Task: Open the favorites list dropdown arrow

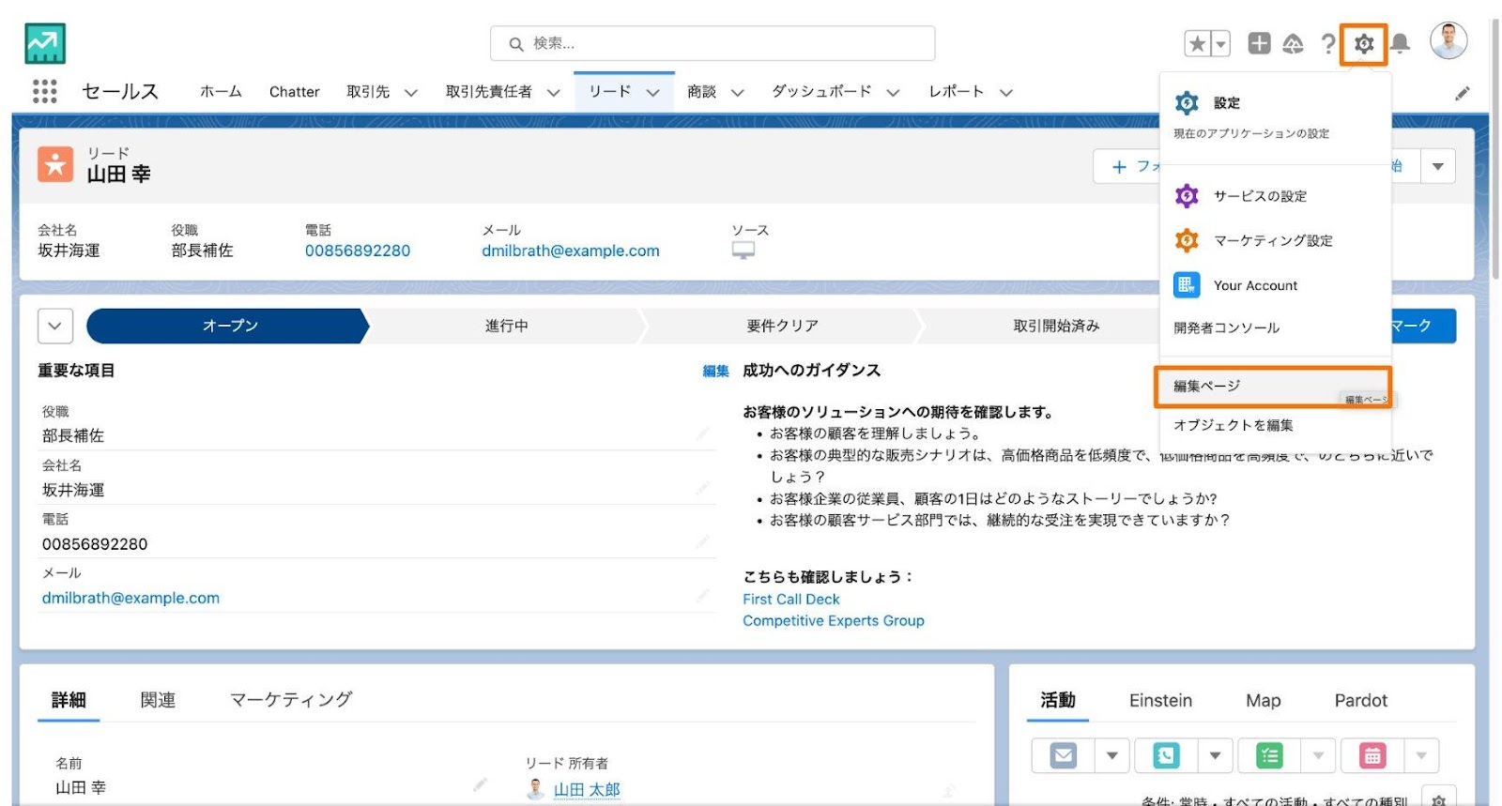Action: click(x=1220, y=43)
